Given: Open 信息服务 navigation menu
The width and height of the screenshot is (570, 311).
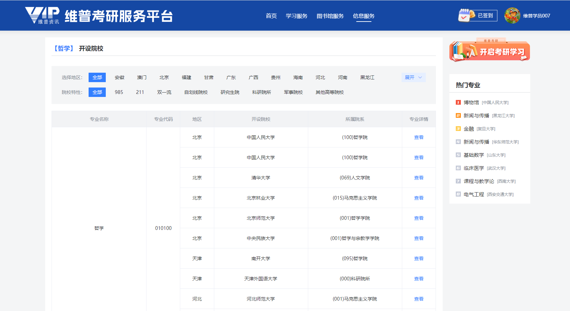Looking at the screenshot, I should [x=364, y=16].
